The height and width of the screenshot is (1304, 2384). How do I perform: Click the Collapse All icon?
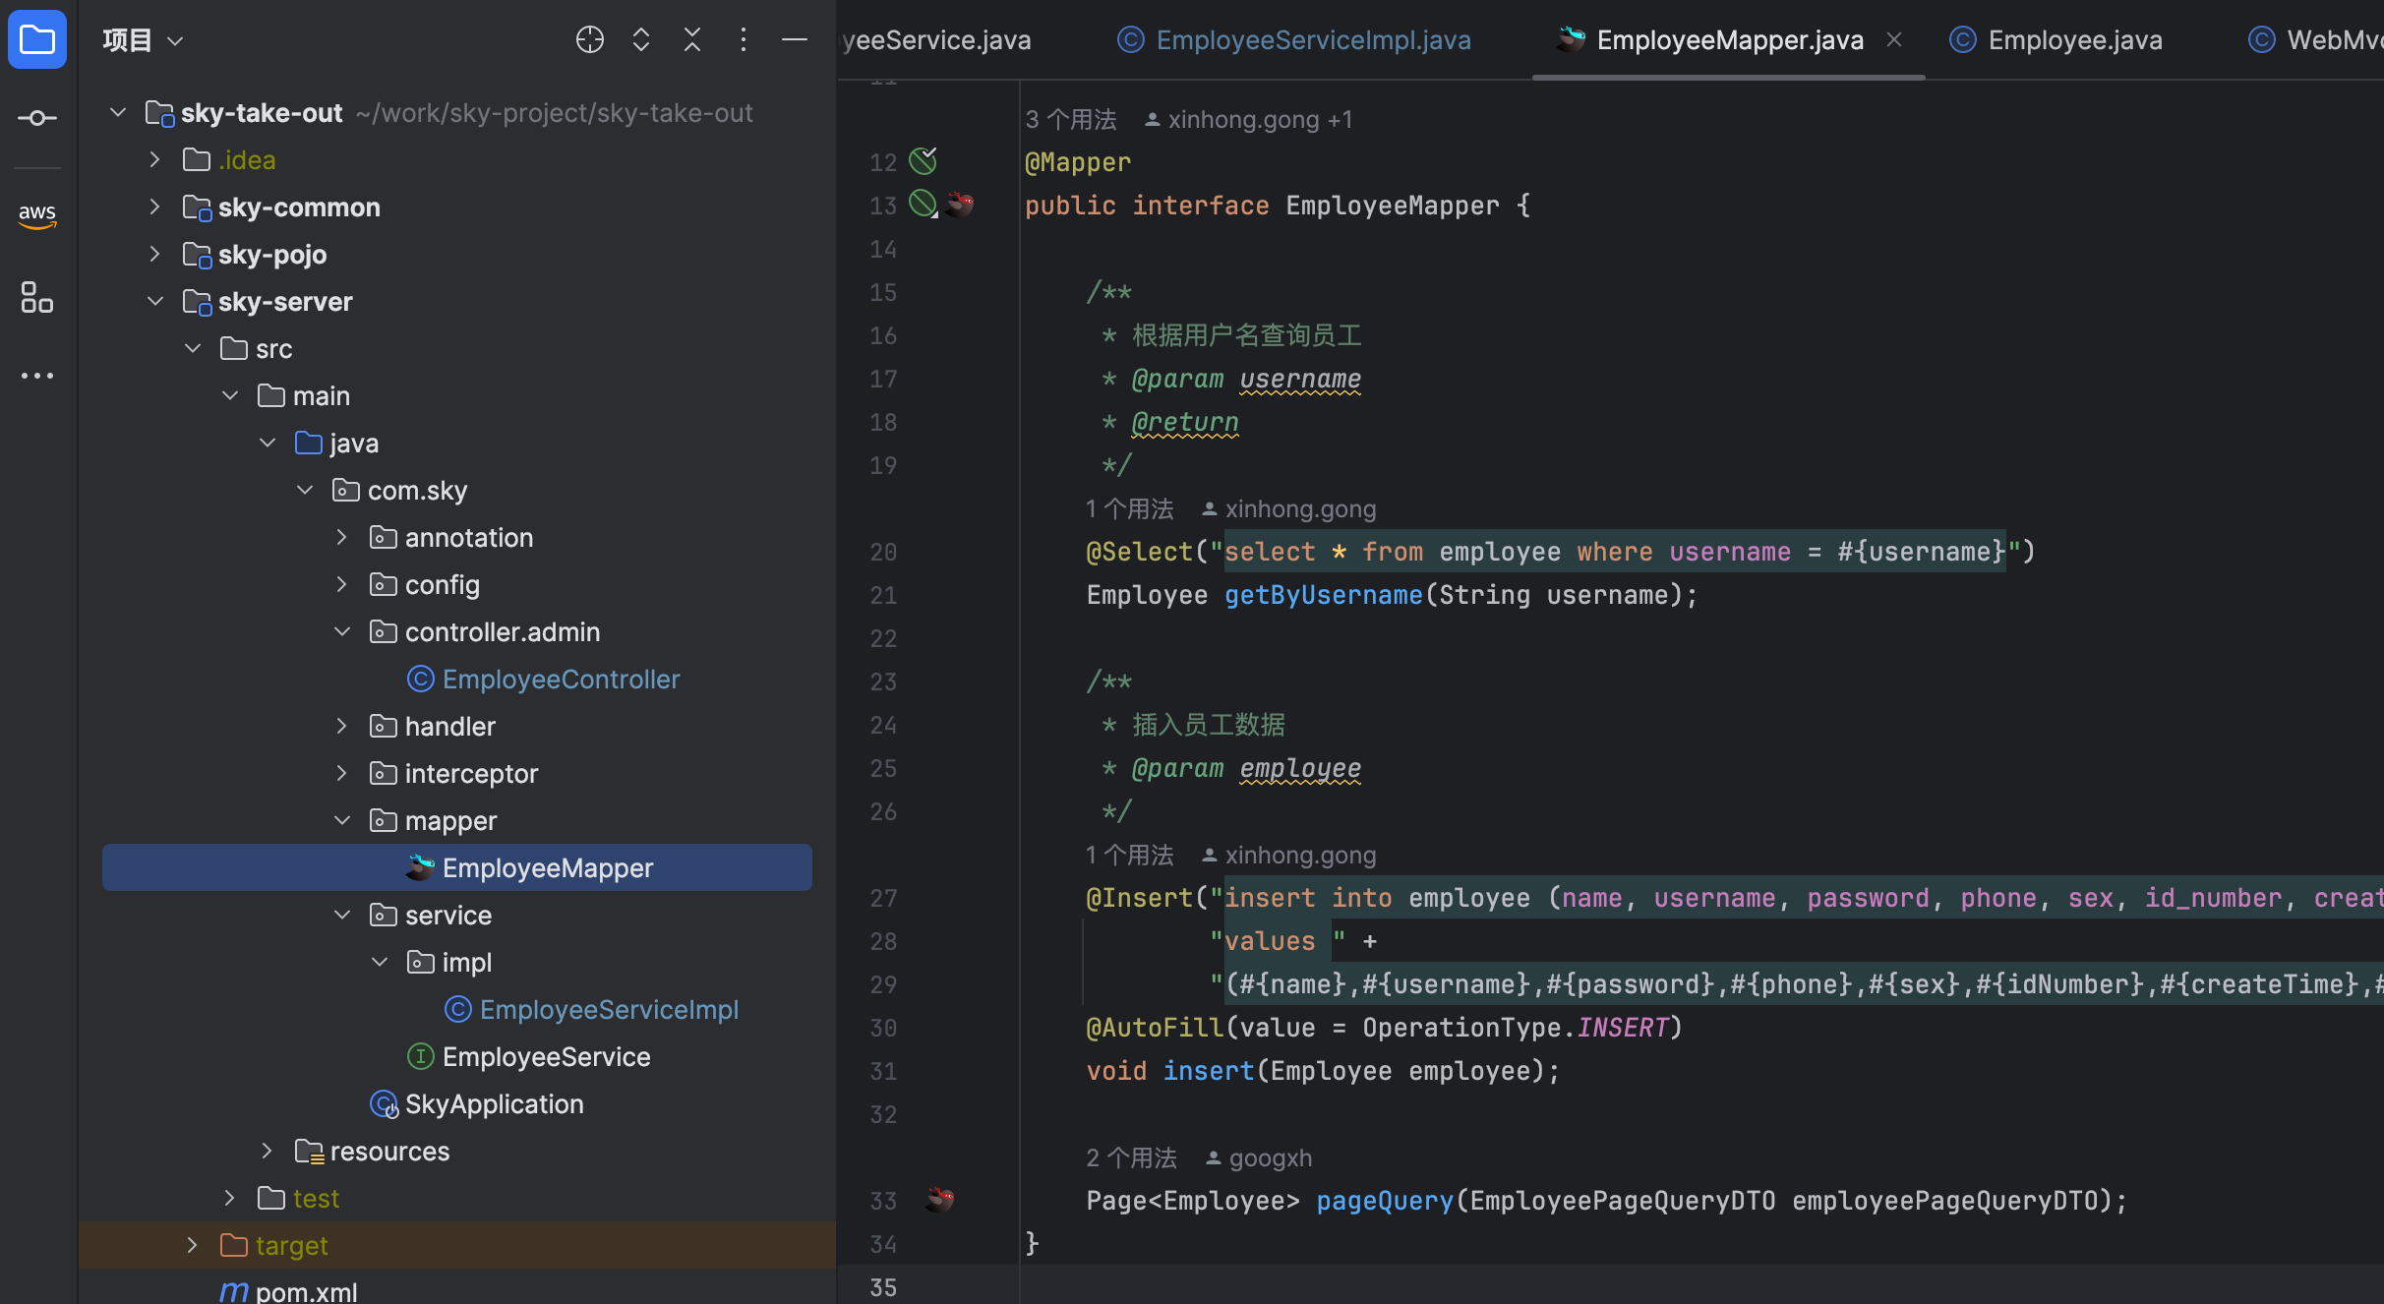pyautogui.click(x=692, y=39)
